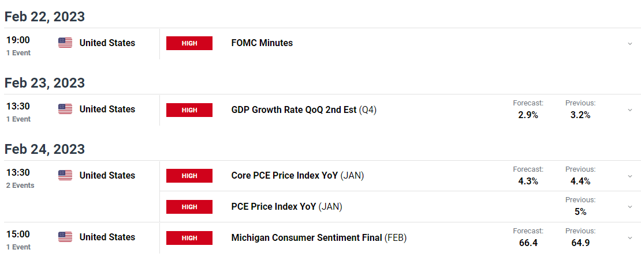This screenshot has height=257, width=641.
Task: Expand GDP Growth Rate QoQ details chevron
Action: click(x=630, y=110)
